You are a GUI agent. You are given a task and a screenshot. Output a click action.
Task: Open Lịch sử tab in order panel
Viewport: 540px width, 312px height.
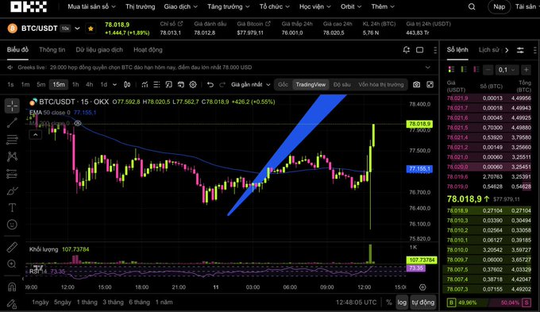point(488,50)
